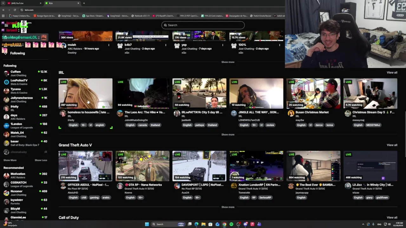Open The Laos Arc stream thumbnail

pos(142,93)
